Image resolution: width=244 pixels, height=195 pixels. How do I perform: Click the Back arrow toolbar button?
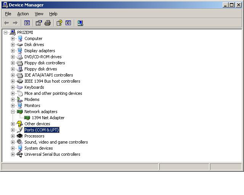6,23
